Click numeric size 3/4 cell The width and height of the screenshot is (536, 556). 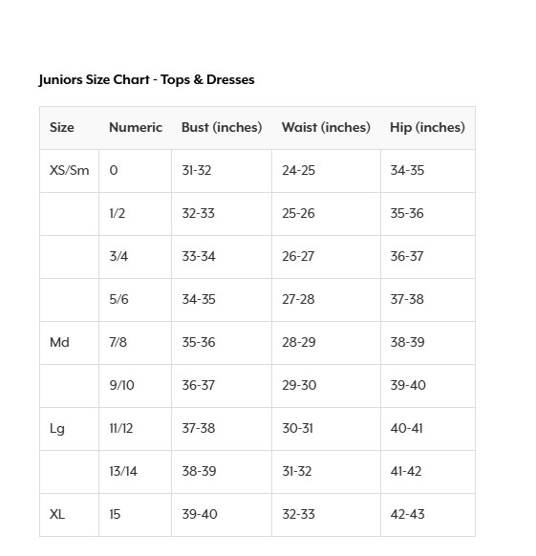(x=135, y=257)
